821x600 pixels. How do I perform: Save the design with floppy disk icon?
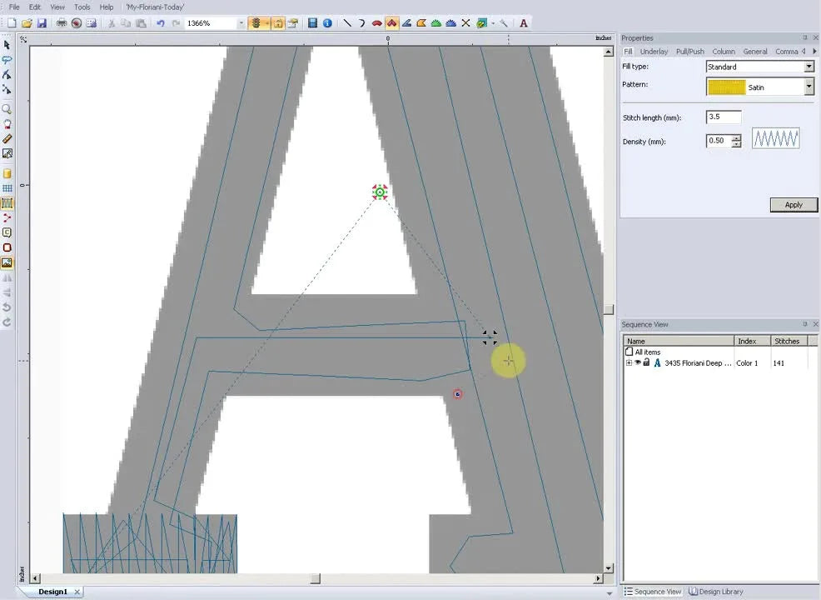tap(42, 23)
